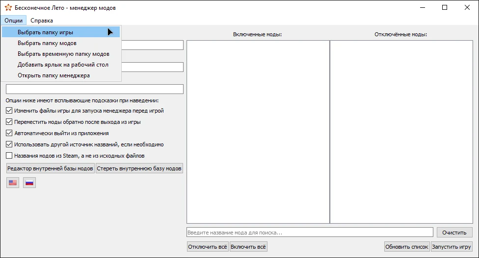Close the mod manager window
479x258 pixels.
pyautogui.click(x=467, y=8)
